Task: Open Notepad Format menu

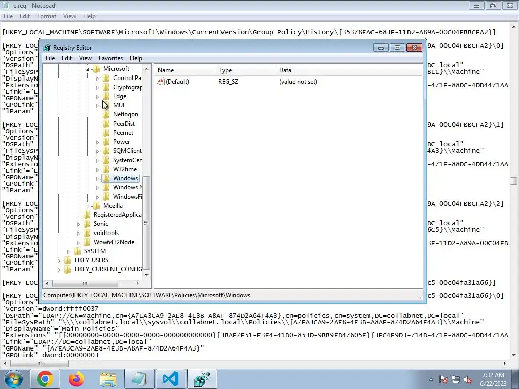Action: coord(46,16)
